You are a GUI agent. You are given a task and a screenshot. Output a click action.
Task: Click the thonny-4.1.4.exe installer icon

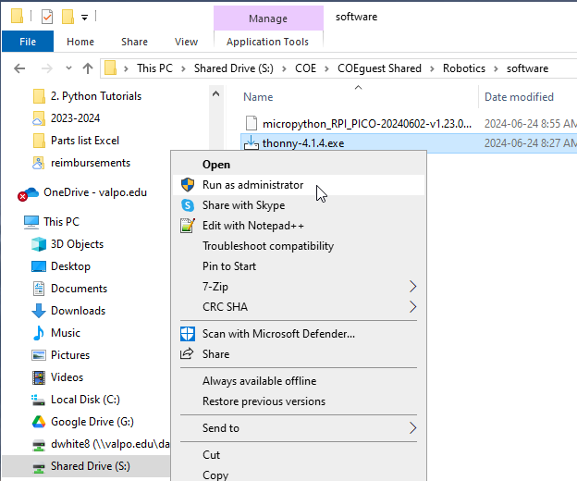tap(252, 143)
